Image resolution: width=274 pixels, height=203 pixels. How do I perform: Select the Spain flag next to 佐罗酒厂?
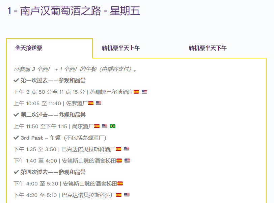click(x=91, y=103)
